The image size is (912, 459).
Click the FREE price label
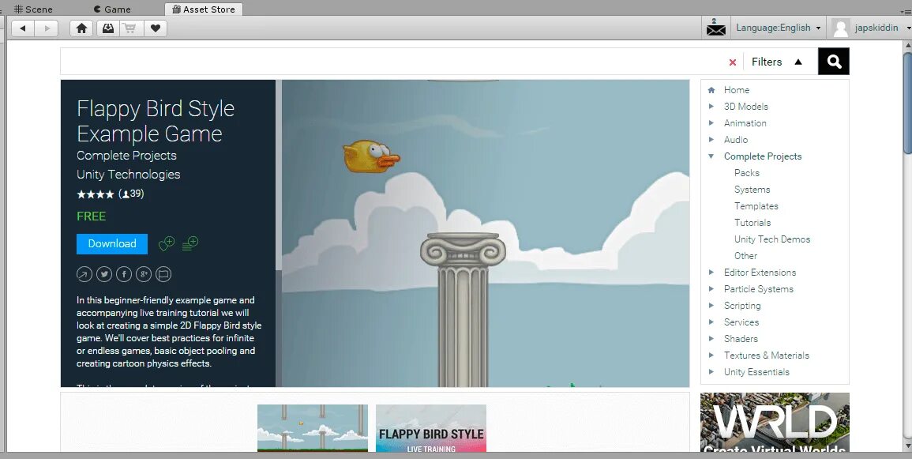92,216
